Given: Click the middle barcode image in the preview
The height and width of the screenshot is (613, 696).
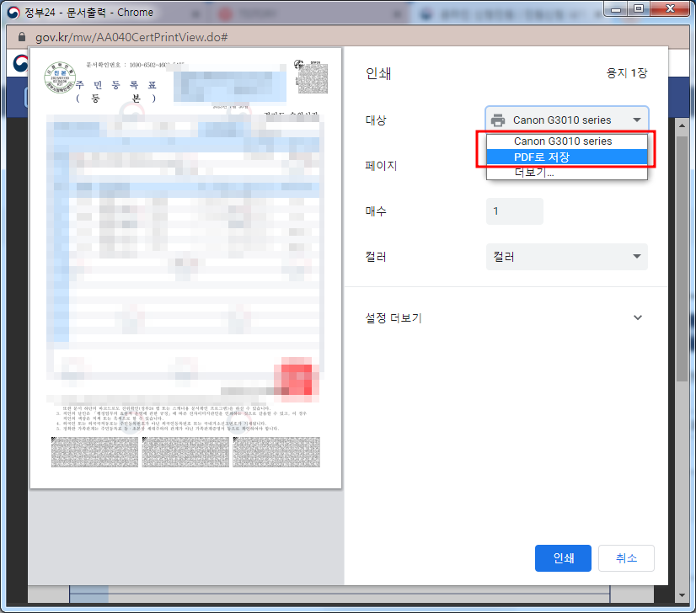Looking at the screenshot, I should (x=185, y=452).
